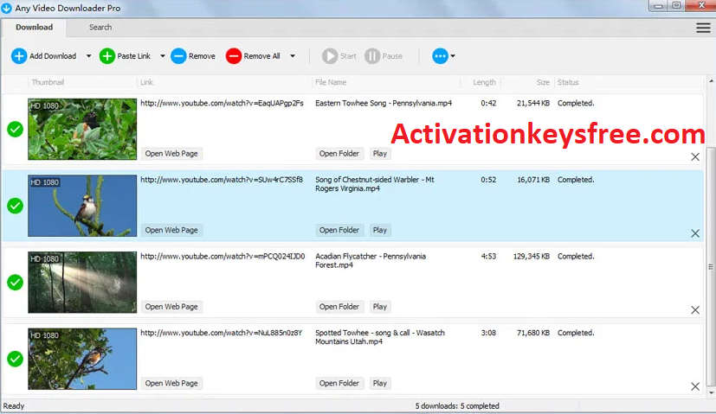Remove Chestnut-sided Warbler row with X icon

point(695,233)
